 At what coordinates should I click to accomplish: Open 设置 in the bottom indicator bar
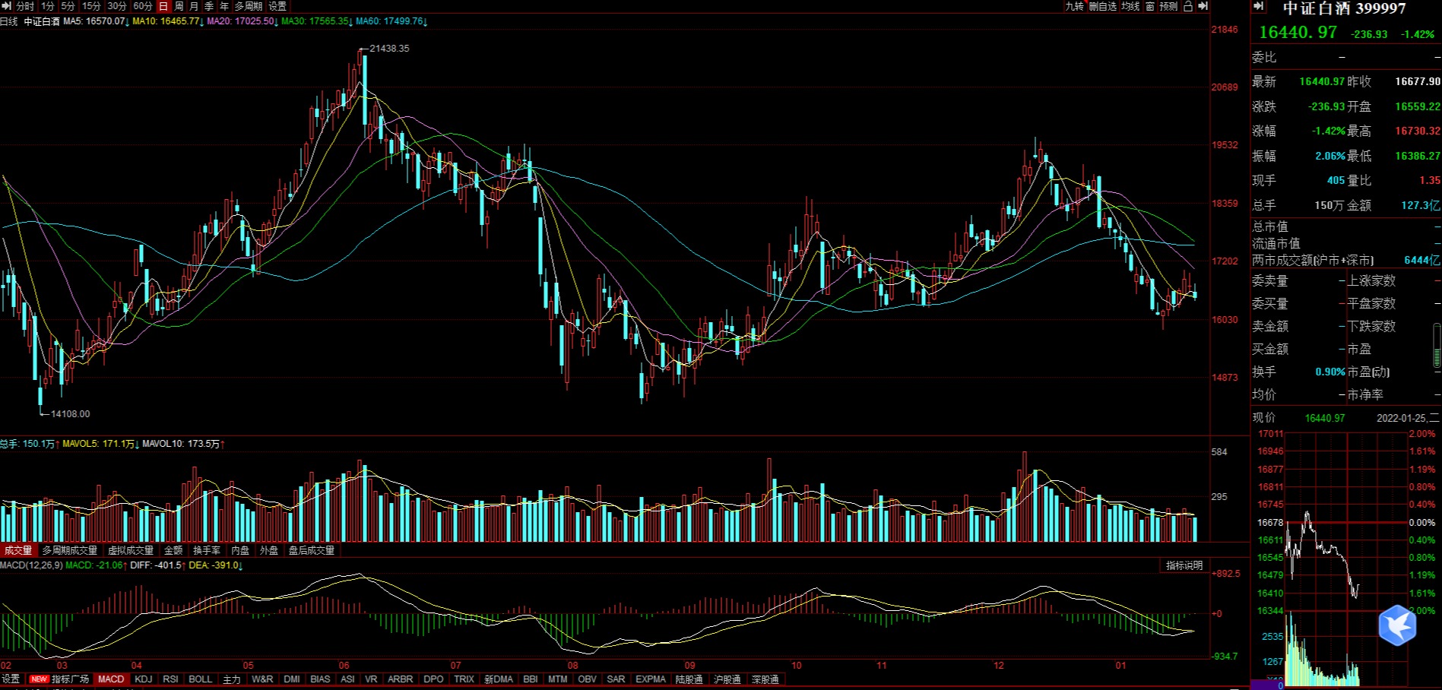coord(11,679)
